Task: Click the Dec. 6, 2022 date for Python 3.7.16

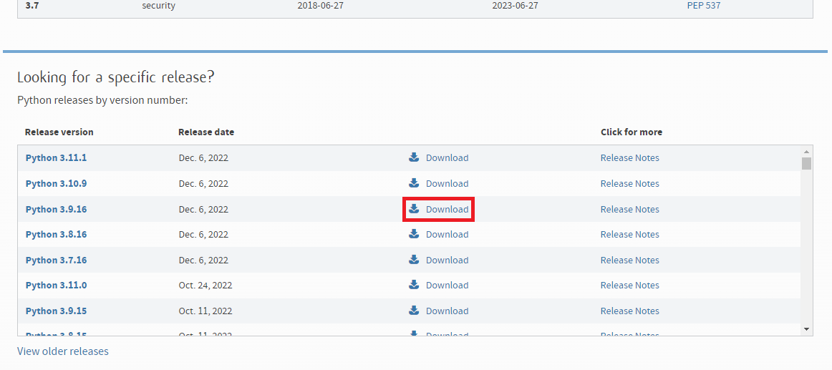Action: coord(203,261)
